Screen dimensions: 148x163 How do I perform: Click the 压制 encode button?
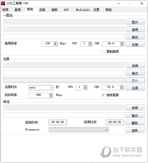tap(135, 44)
